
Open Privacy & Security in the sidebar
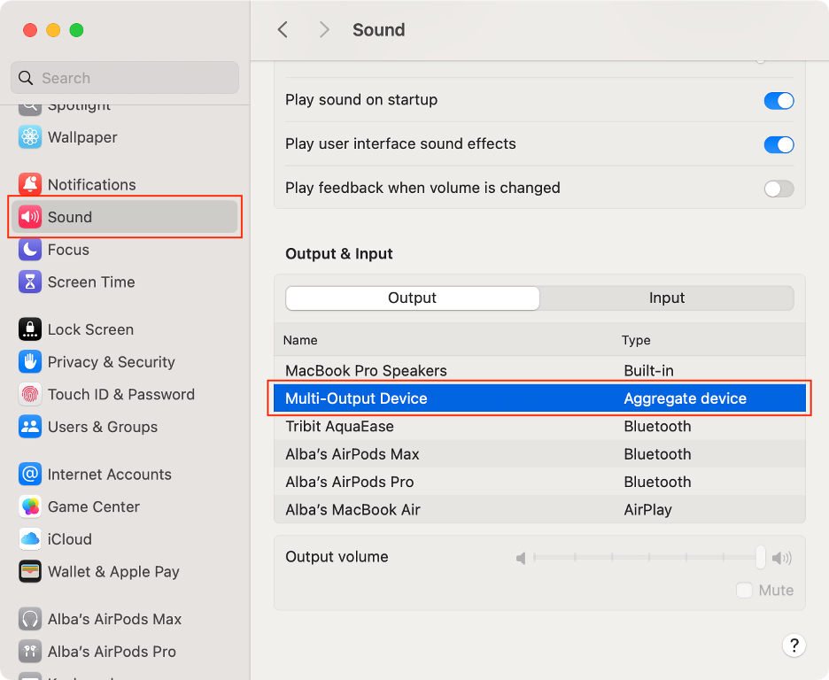111,362
